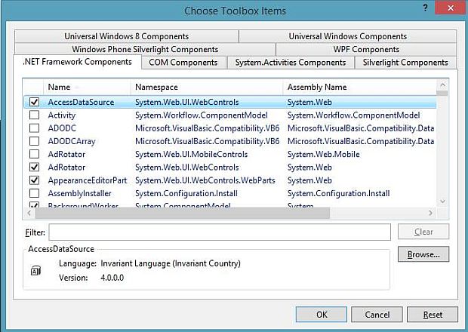Open Universal Windows 8 Components tab
Screen dimensions: 468x332
coord(127,36)
